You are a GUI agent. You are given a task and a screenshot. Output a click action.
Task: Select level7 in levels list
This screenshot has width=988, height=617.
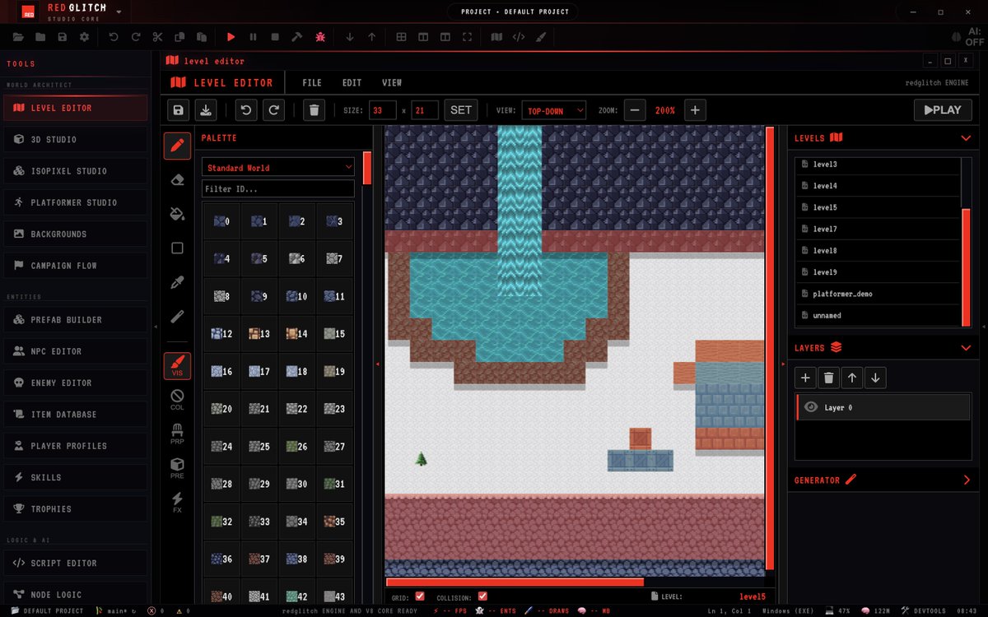click(x=878, y=229)
